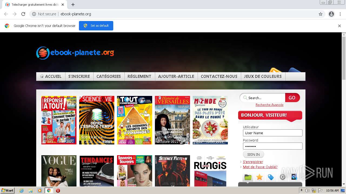Open the Chrome three-dot menu
The height and width of the screenshot is (194, 346).
[340, 14]
